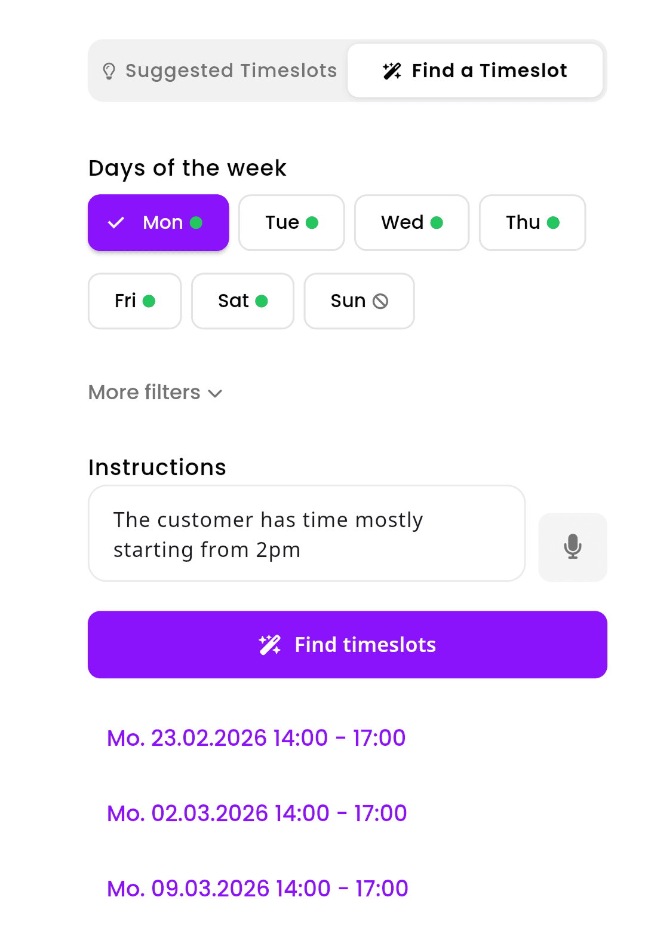
Task: Enable the Wed day filter
Action: [x=411, y=222]
